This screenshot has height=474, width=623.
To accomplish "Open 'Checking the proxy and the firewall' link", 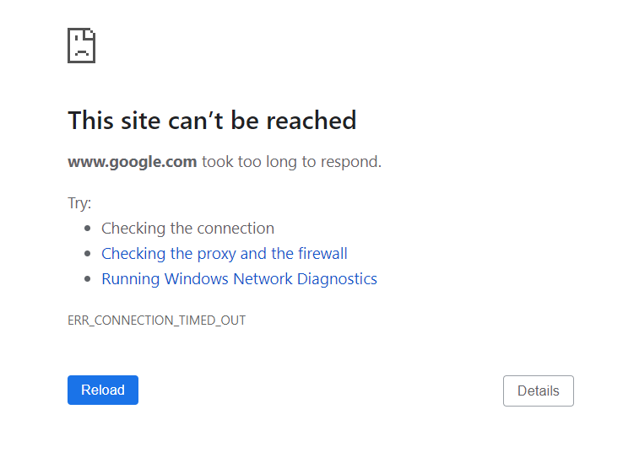I will (x=224, y=254).
